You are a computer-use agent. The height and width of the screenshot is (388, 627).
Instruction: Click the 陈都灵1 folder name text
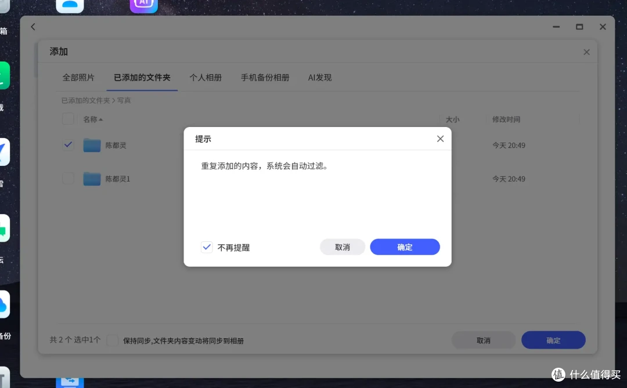[117, 179]
